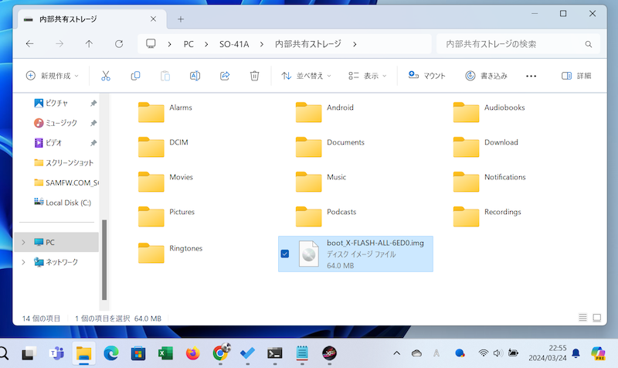Open the 新規作成 dropdown

tap(53, 76)
